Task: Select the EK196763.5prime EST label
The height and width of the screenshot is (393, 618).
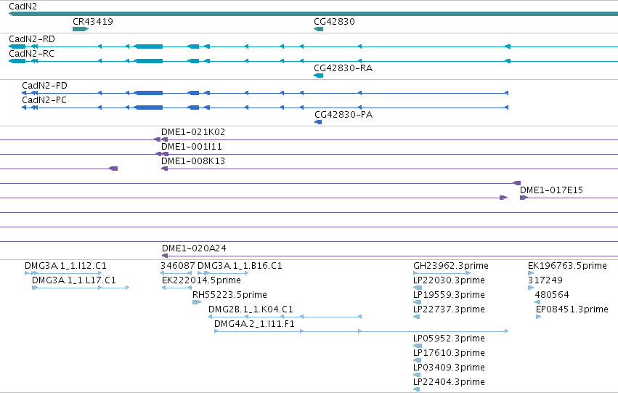Action: [567, 265]
